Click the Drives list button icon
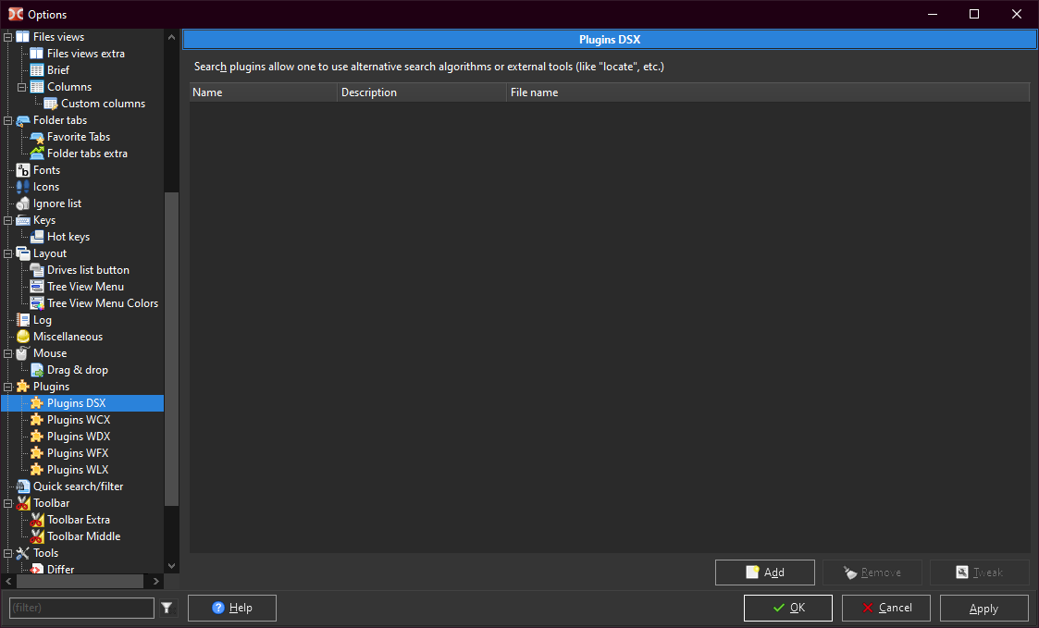This screenshot has height=628, width=1039. (37, 270)
